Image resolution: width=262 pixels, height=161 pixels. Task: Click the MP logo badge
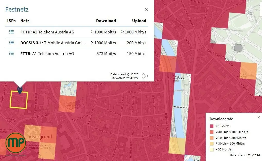click(16, 143)
